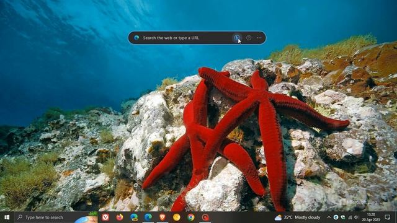Open the Windows Start menu

click(7, 217)
